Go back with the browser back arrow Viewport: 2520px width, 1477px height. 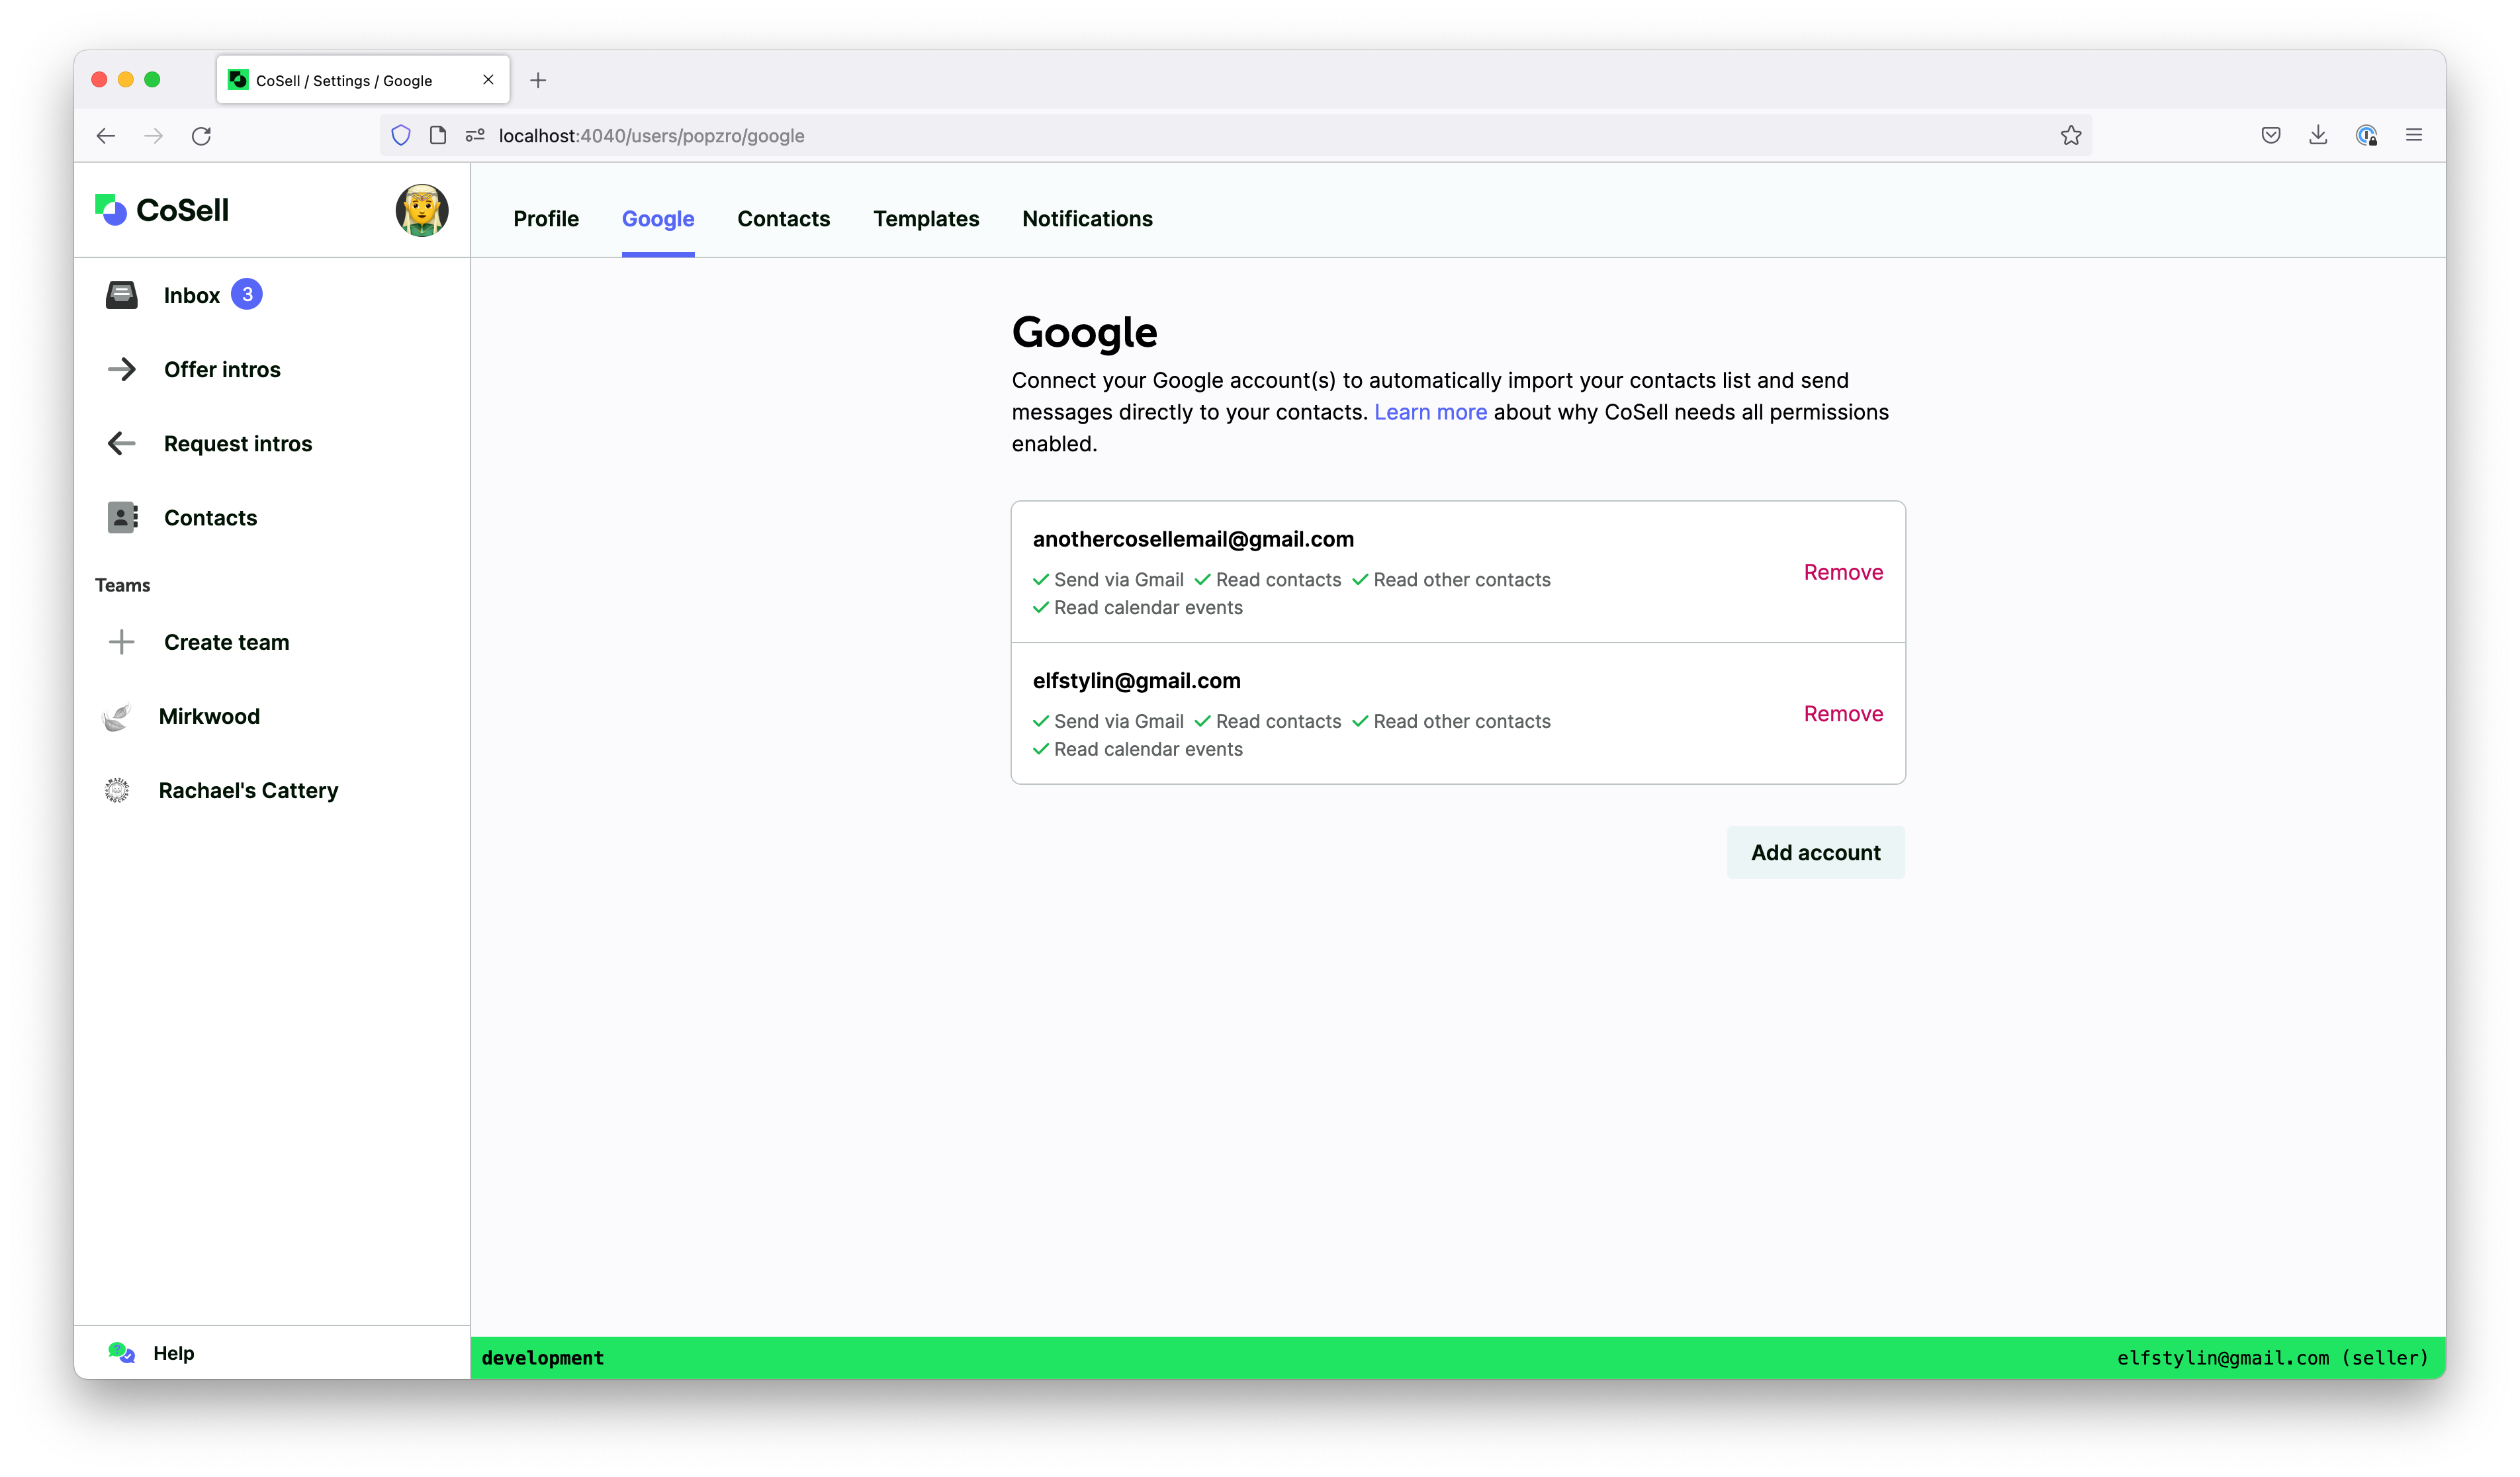(106, 136)
